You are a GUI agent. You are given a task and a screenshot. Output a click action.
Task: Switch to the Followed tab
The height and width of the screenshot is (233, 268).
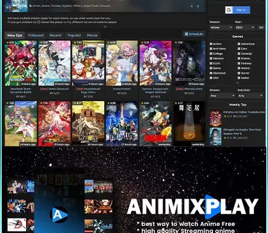[x=36, y=36]
